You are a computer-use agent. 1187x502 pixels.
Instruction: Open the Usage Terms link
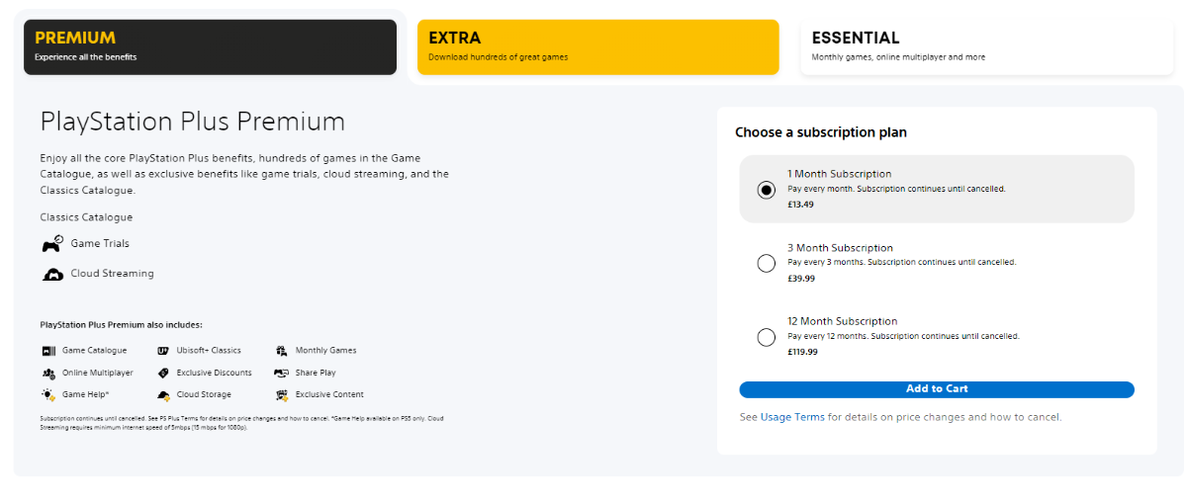[x=792, y=418]
